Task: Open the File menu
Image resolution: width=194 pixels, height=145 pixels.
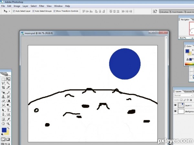Action: point(3,6)
